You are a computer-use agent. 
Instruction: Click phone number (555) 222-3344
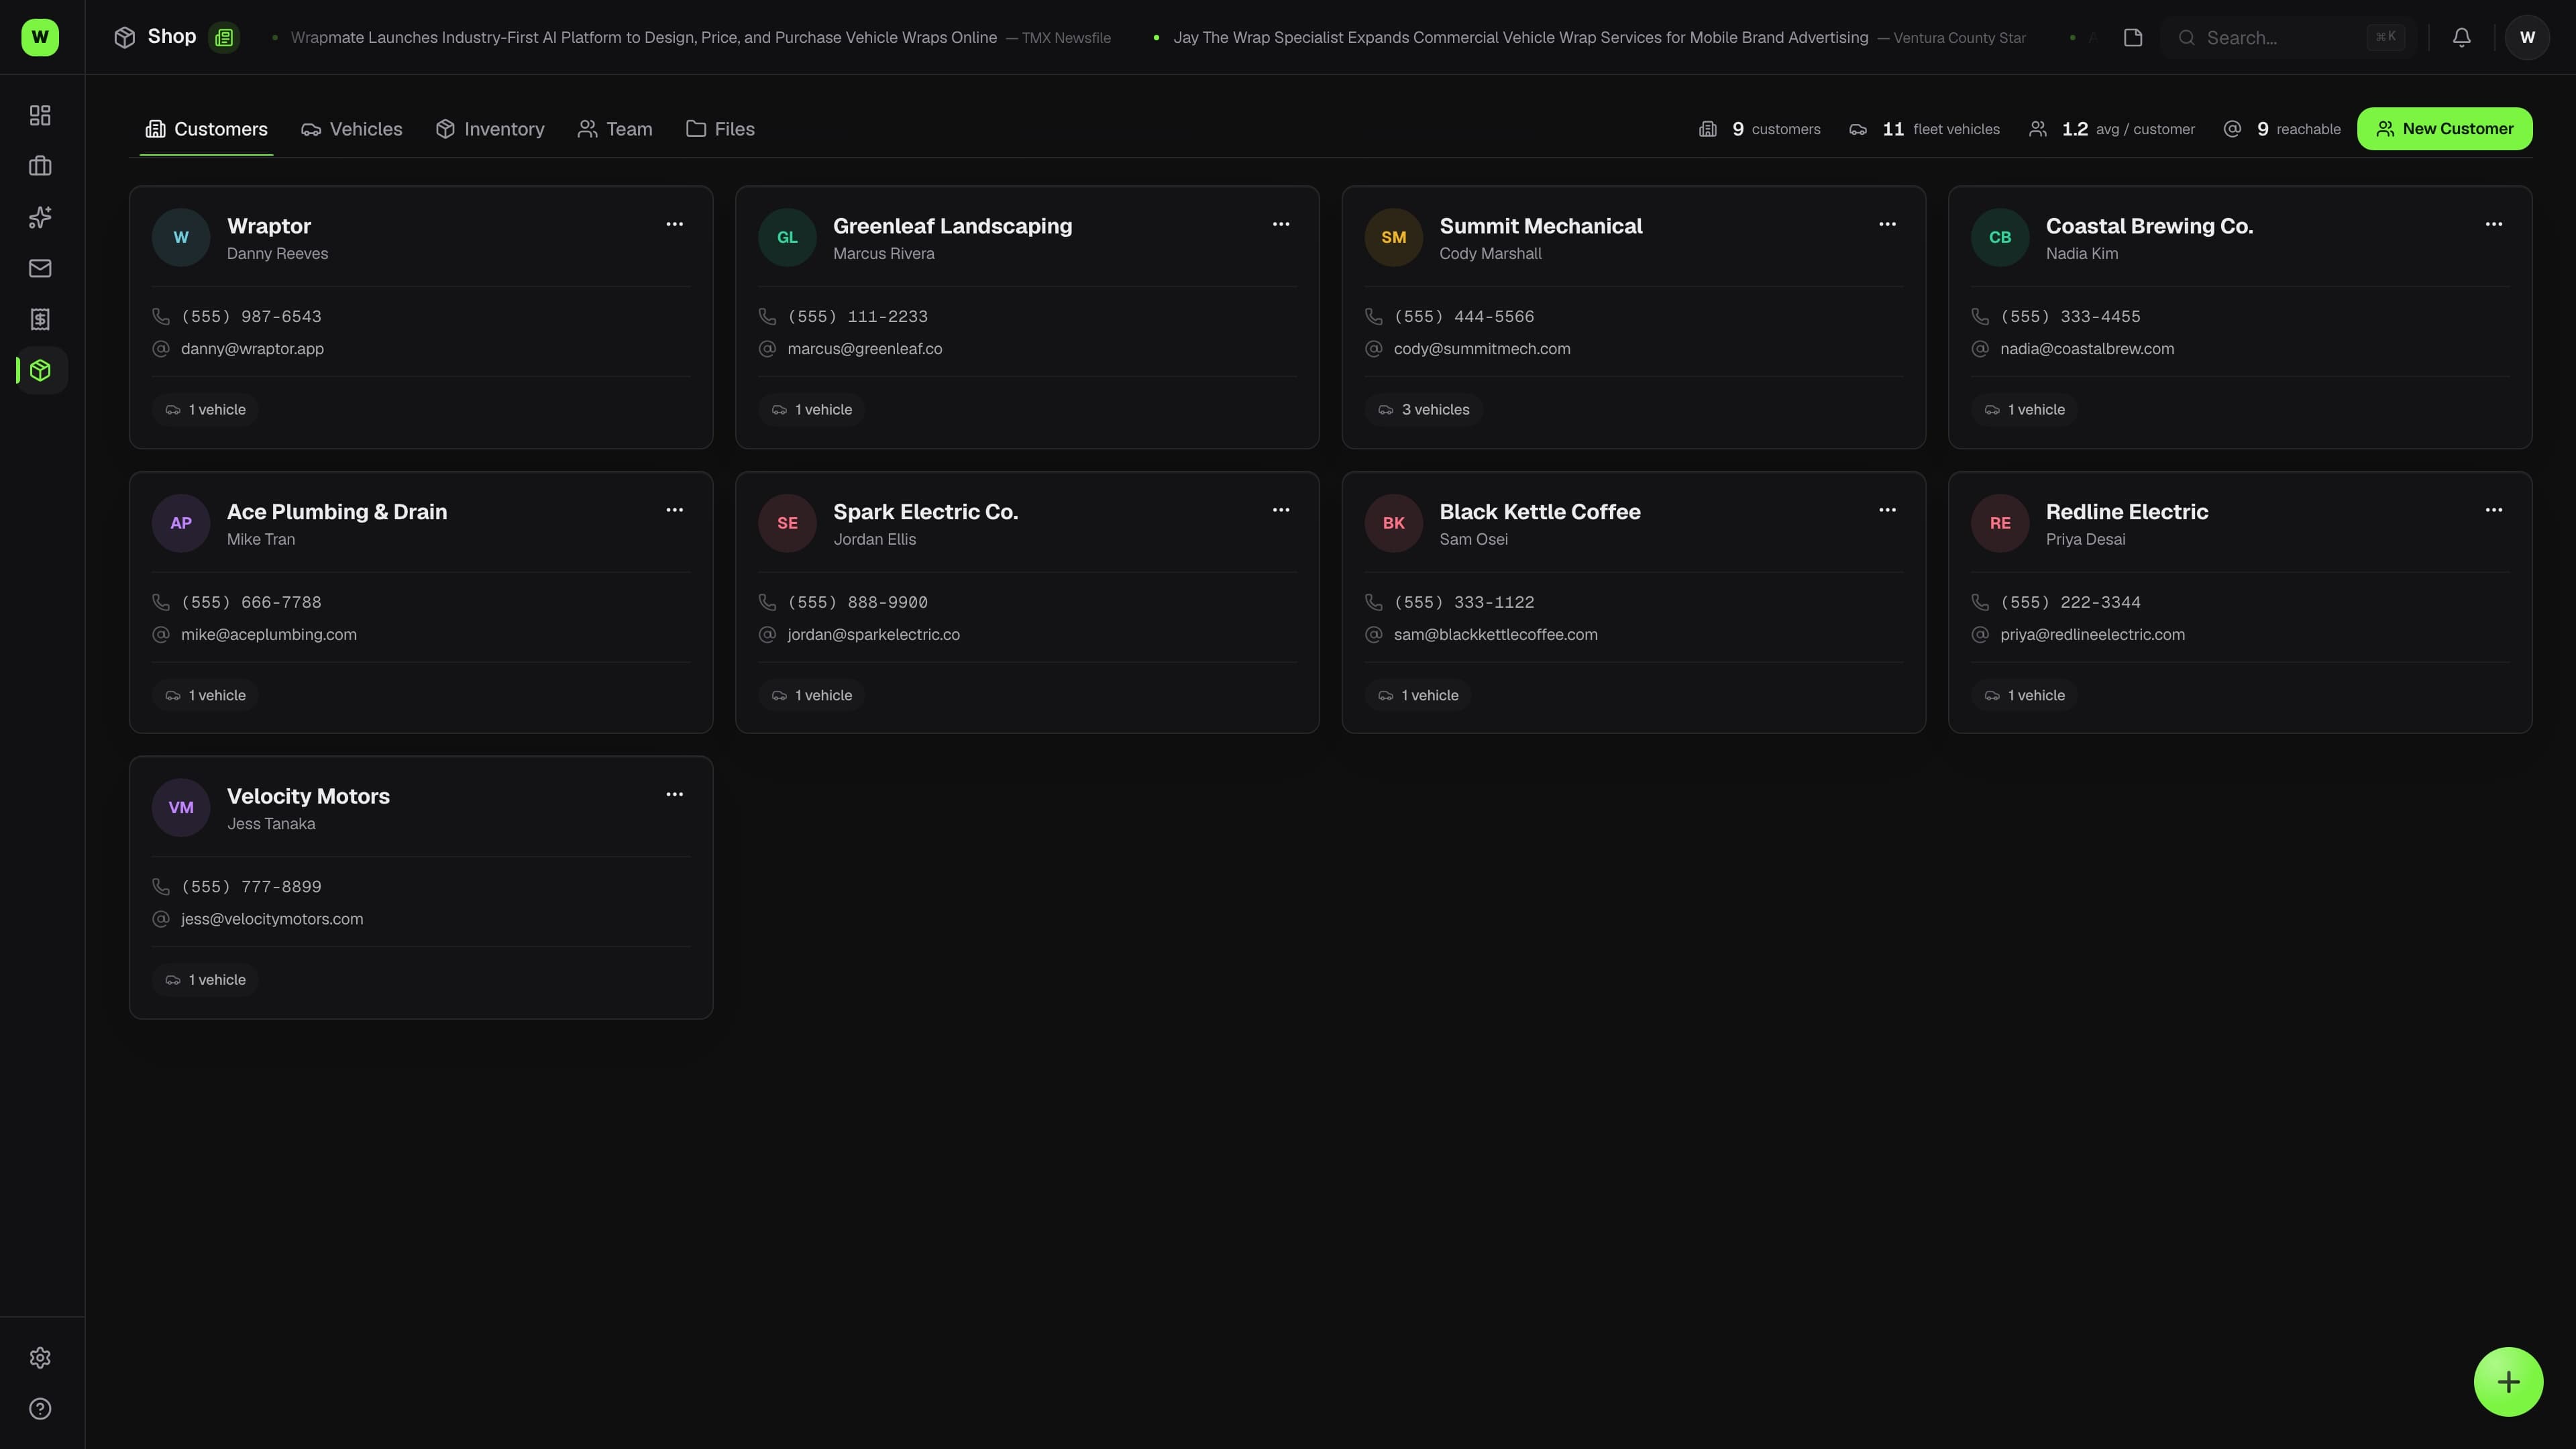pyautogui.click(x=2070, y=603)
